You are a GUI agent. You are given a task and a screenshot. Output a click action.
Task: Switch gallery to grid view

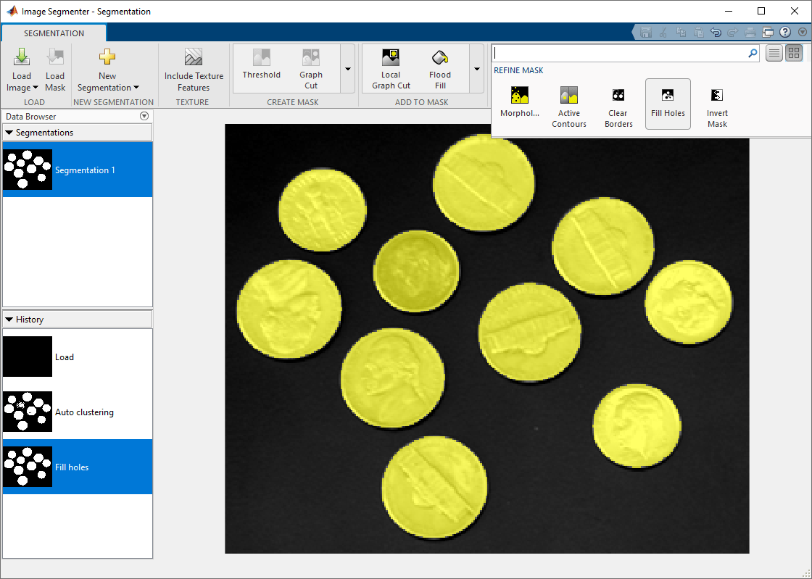pyautogui.click(x=793, y=53)
